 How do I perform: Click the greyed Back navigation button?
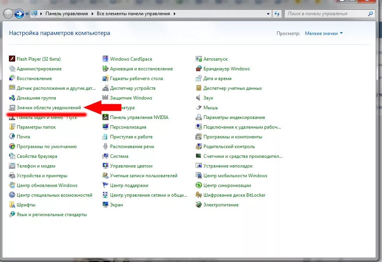tap(8, 14)
